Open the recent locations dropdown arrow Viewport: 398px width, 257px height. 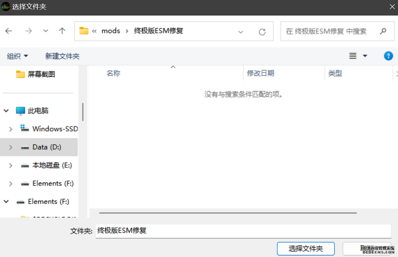click(46, 31)
